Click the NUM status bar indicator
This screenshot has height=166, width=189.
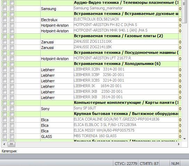[x=175, y=164]
